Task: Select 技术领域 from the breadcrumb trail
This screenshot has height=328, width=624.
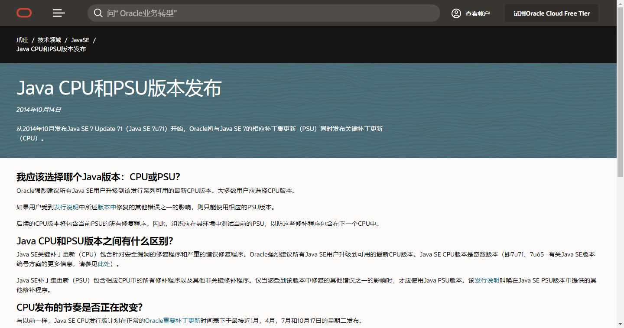Action: pyautogui.click(x=49, y=40)
